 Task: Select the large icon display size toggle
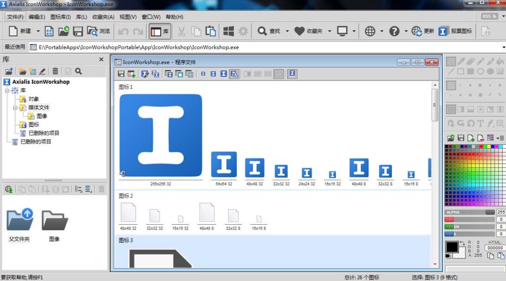pos(224,74)
